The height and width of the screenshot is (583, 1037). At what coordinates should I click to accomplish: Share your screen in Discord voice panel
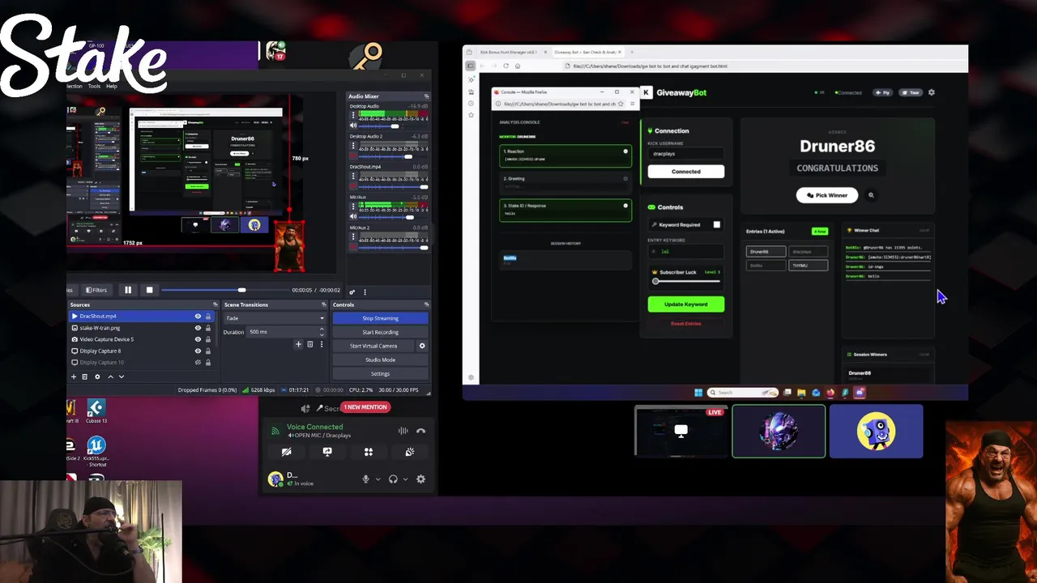pyautogui.click(x=327, y=452)
